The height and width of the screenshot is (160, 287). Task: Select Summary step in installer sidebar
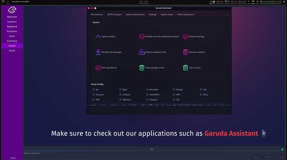pos(12,41)
